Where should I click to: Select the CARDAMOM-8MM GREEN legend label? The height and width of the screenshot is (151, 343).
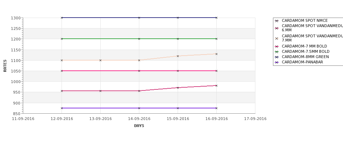pos(305,57)
